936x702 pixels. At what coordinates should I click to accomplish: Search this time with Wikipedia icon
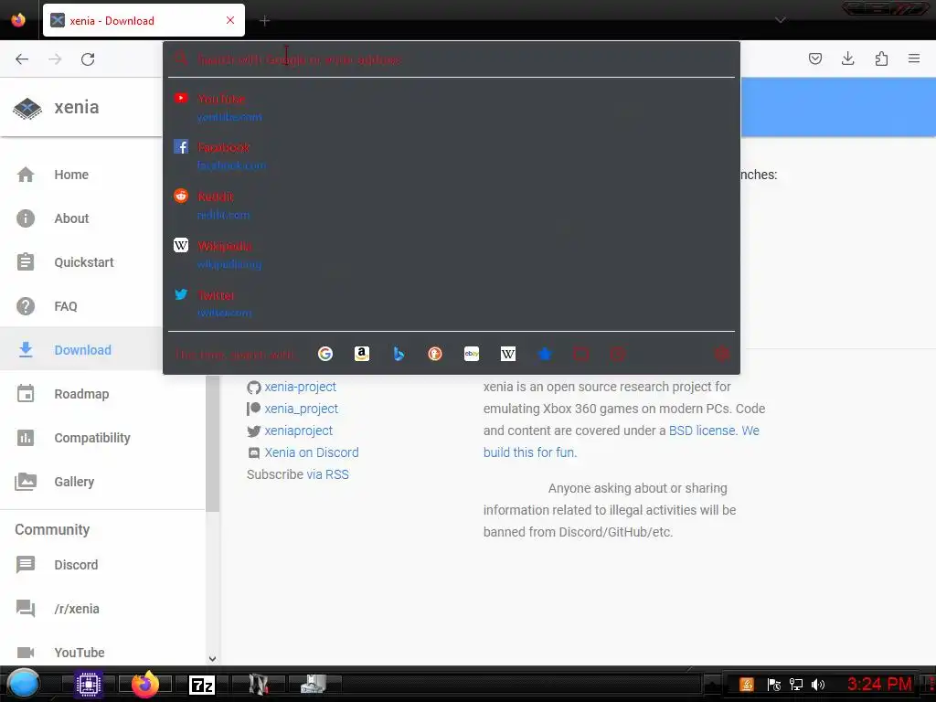tap(508, 354)
